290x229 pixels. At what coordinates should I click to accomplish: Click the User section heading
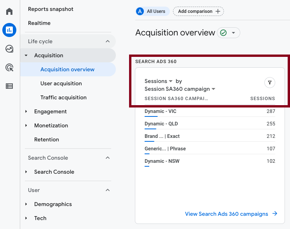pyautogui.click(x=34, y=190)
